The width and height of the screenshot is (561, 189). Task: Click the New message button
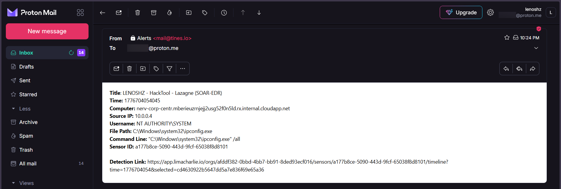tap(47, 31)
